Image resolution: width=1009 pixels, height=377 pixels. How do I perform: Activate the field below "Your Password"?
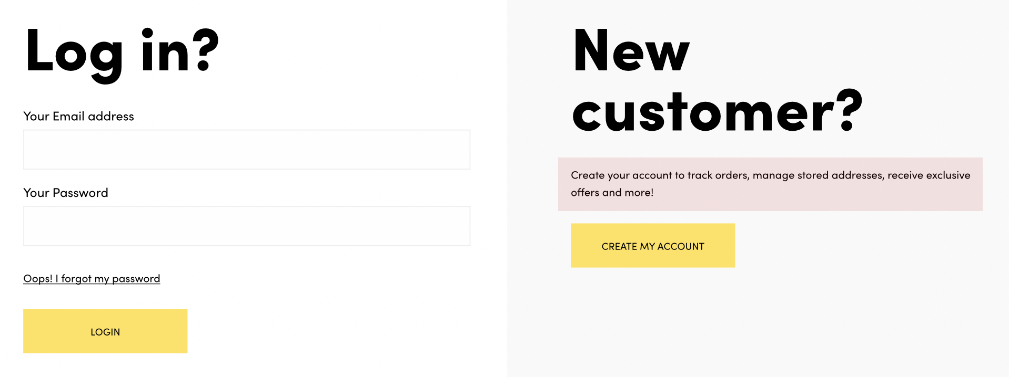246,226
